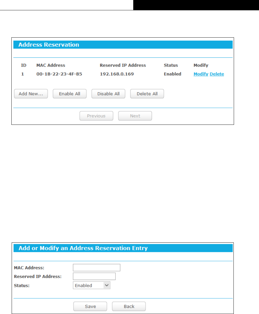Go to the Previous page

coord(96,116)
